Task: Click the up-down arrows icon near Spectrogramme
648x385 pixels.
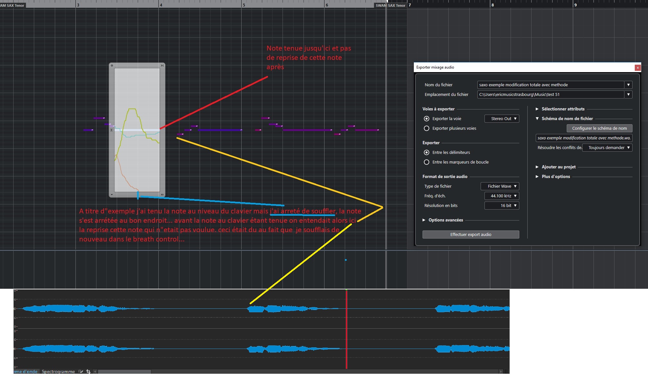Action: click(x=88, y=371)
